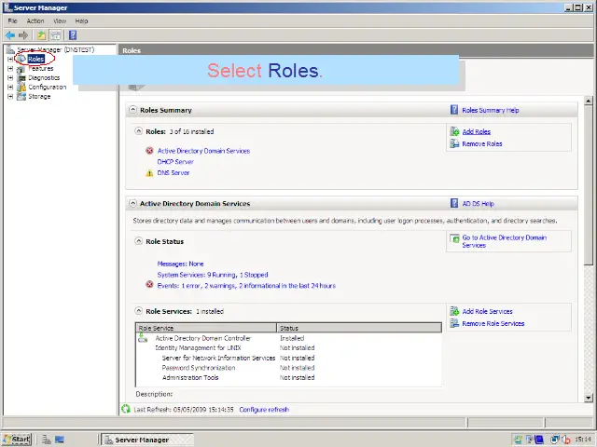Open the File menu
597x447 pixels.
(12, 20)
